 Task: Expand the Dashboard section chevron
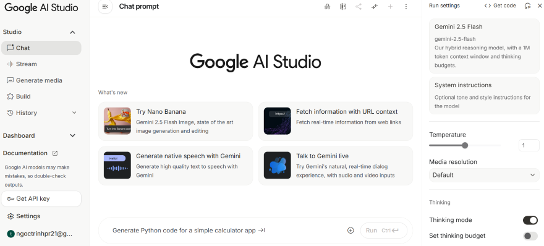[x=72, y=135]
